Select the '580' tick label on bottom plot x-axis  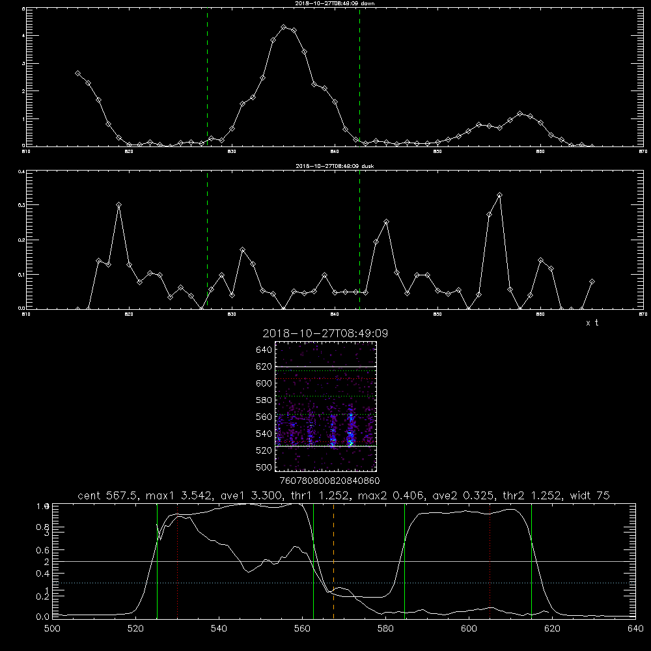385,629
